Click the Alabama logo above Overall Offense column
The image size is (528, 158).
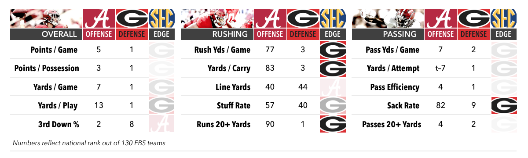click(x=98, y=18)
